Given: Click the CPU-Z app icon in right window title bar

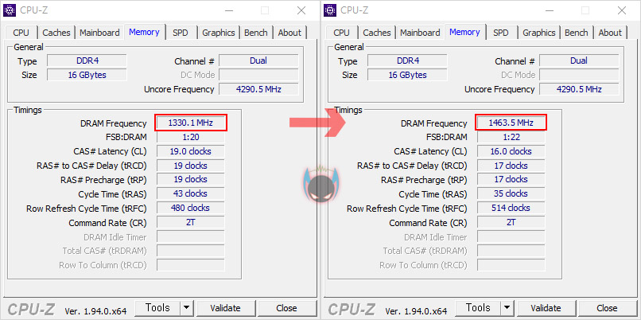Looking at the screenshot, I should point(330,10).
